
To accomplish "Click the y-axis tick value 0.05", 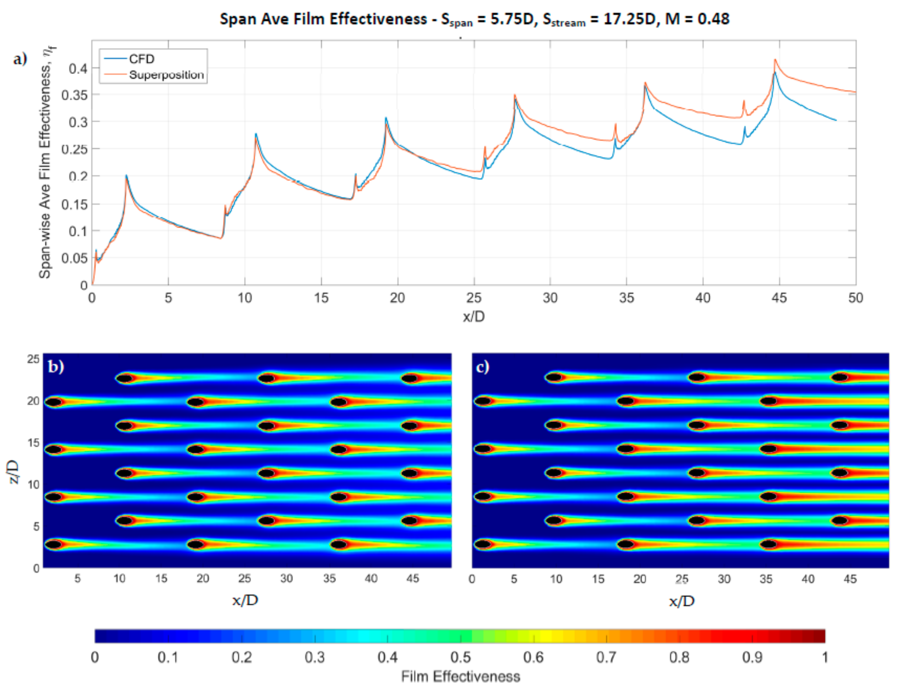I will 74,258.
